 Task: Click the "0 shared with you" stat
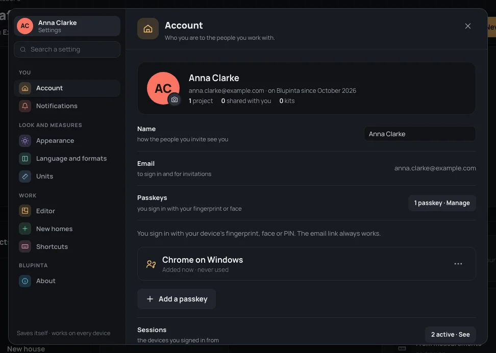pos(246,101)
